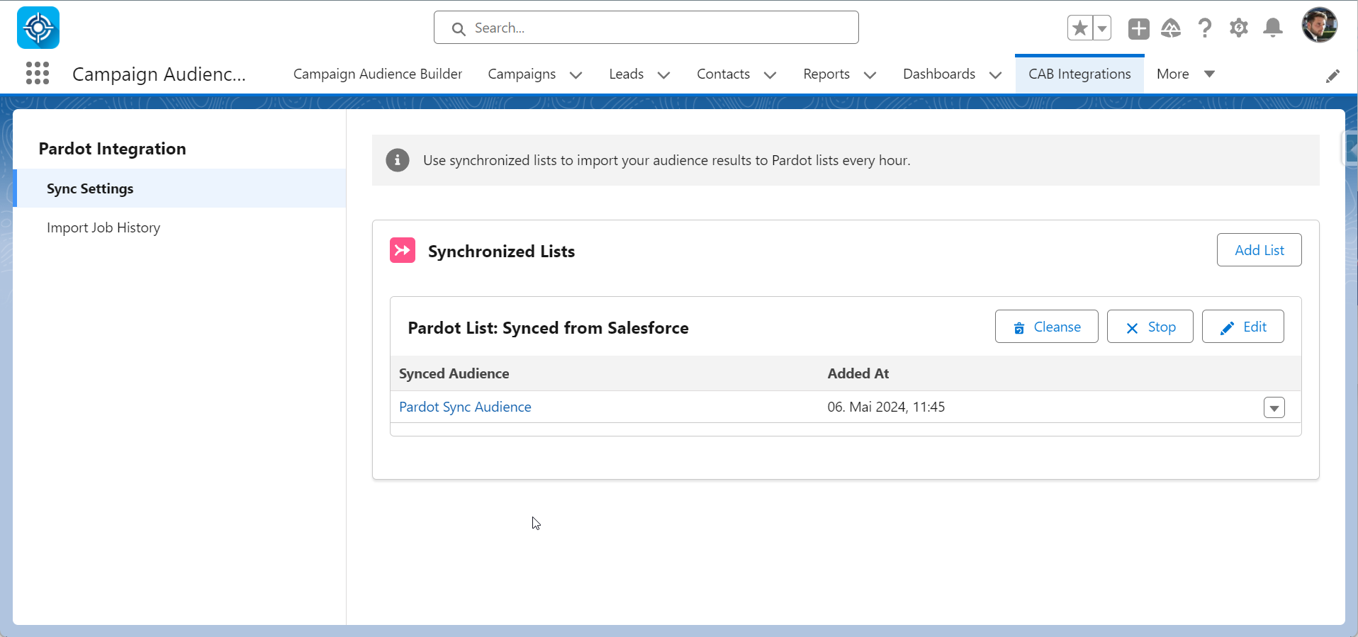Viewport: 1358px width, 637px height.
Task: Select the CAB Integrations tab
Action: (x=1079, y=74)
